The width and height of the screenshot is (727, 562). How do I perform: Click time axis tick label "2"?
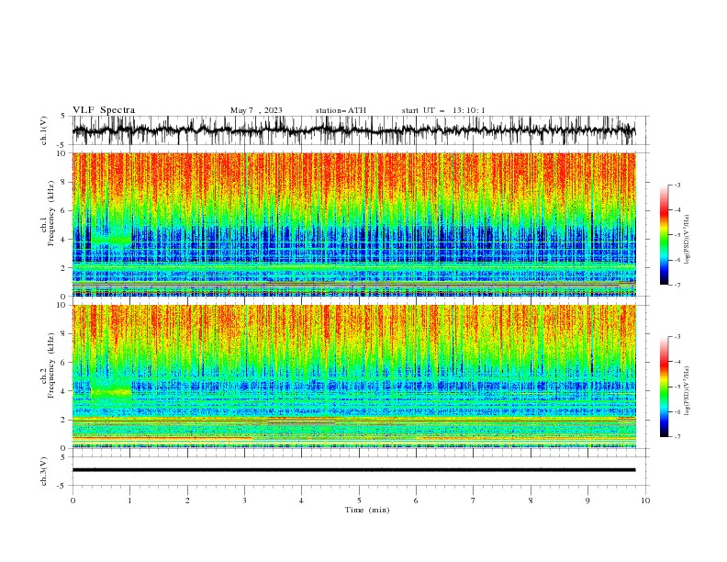click(187, 500)
